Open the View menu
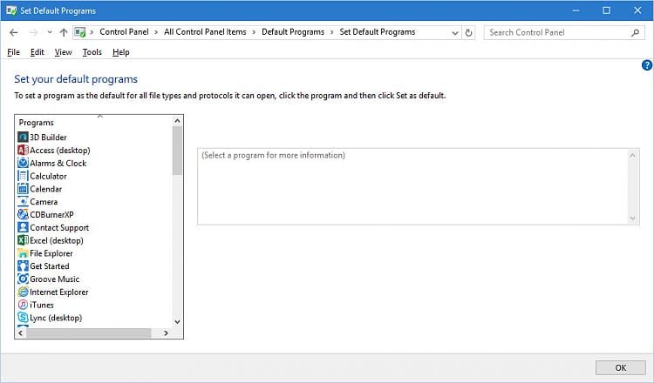 [x=64, y=52]
